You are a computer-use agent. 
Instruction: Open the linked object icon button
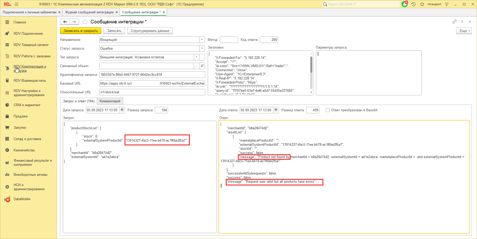click(202, 66)
